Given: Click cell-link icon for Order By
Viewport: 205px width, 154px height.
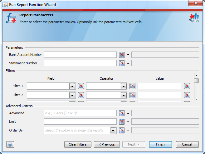Looking at the screenshot, I should coord(122,131).
